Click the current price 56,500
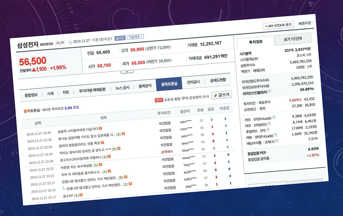343x216 pixels. (x=33, y=62)
